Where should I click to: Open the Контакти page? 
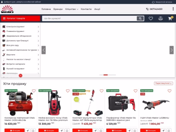[x=86, y=9]
